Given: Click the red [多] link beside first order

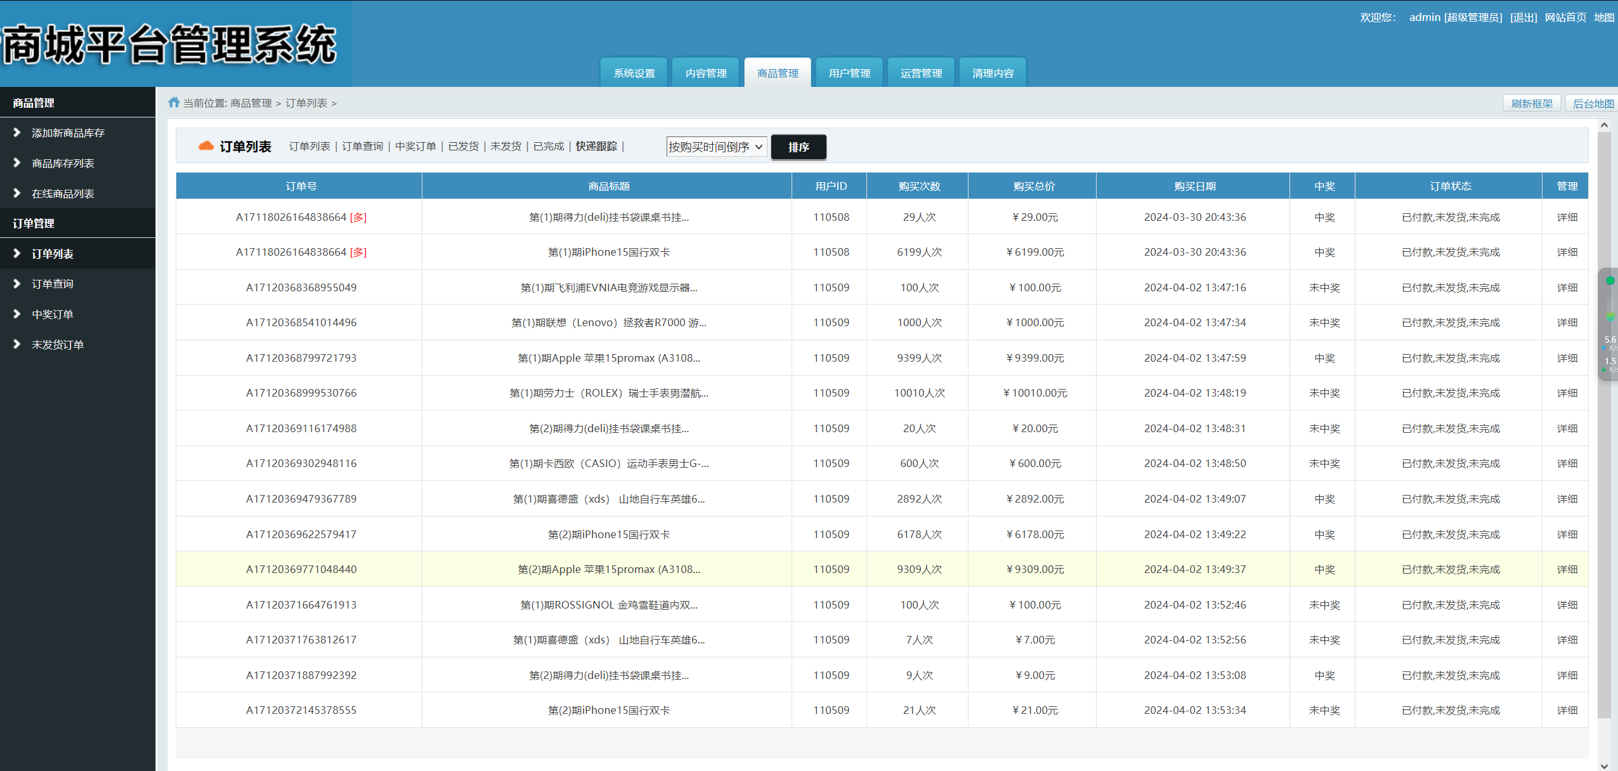Looking at the screenshot, I should click(358, 217).
